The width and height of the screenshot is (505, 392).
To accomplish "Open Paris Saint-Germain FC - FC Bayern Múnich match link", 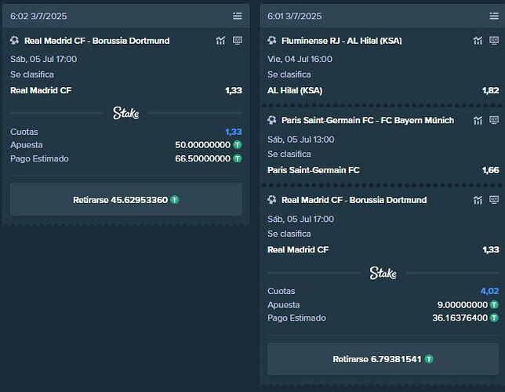I will 368,120.
